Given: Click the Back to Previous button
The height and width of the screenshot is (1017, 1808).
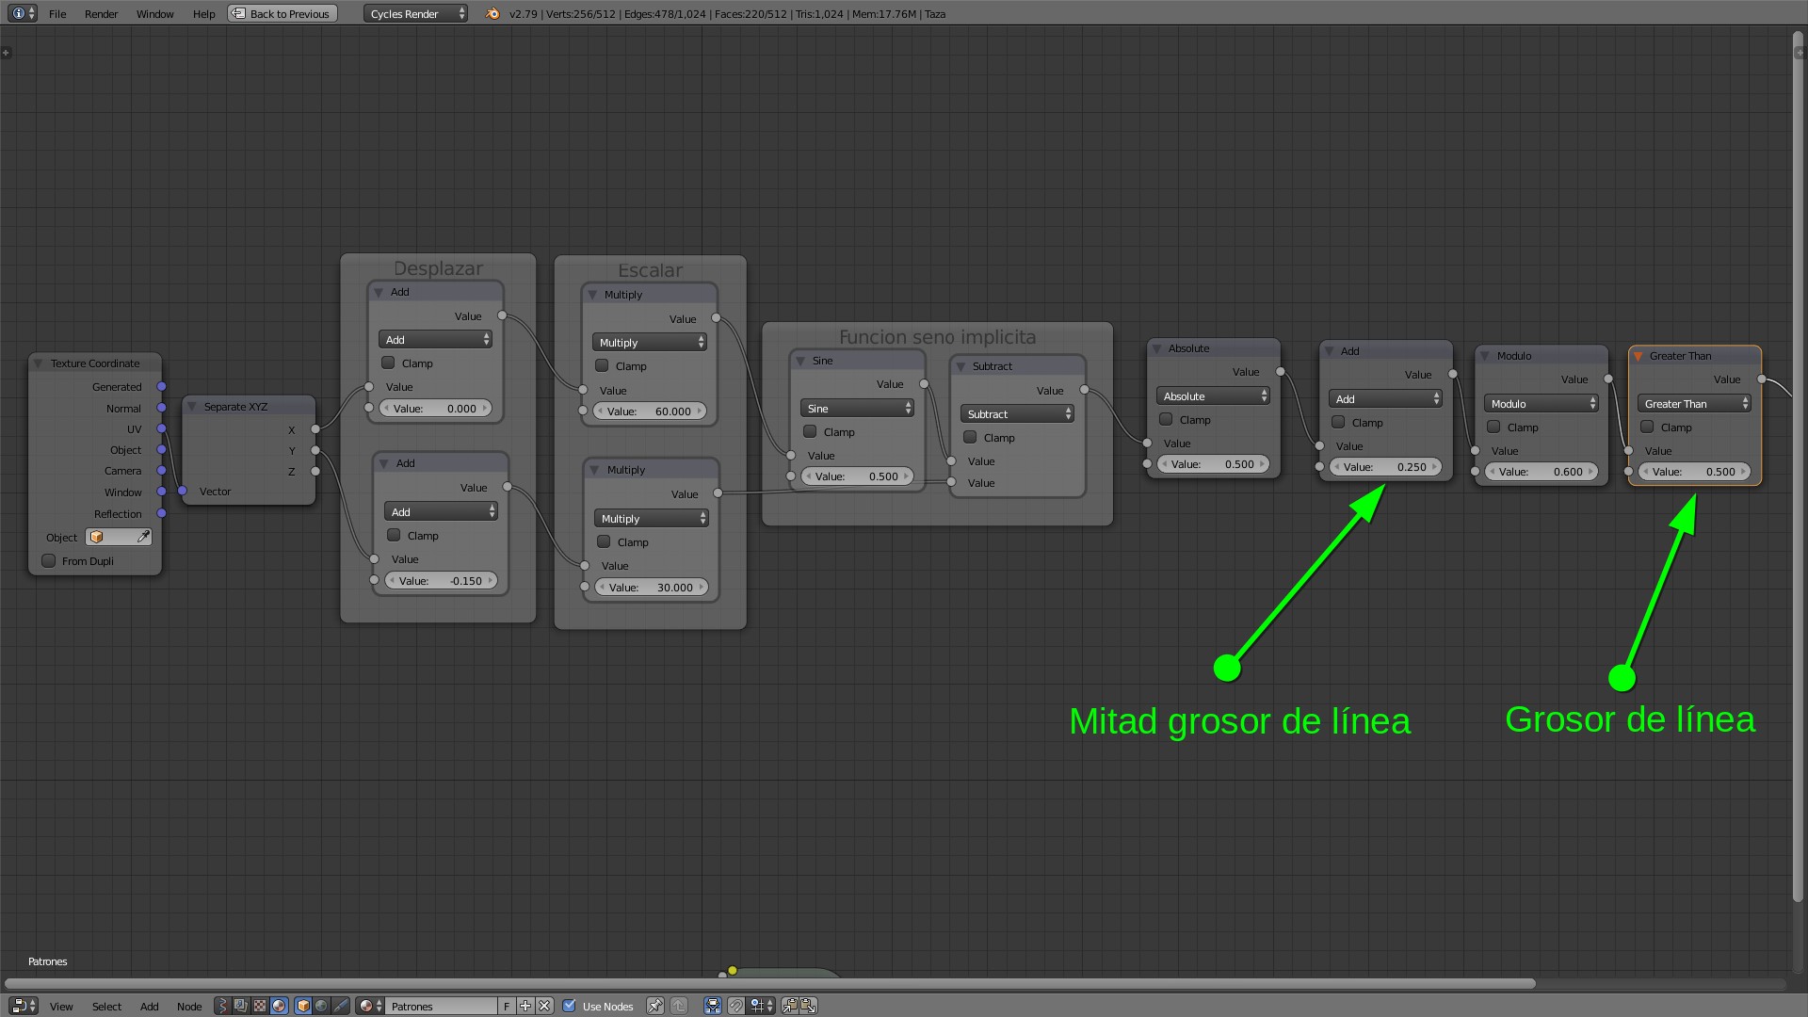Looking at the screenshot, I should point(282,13).
